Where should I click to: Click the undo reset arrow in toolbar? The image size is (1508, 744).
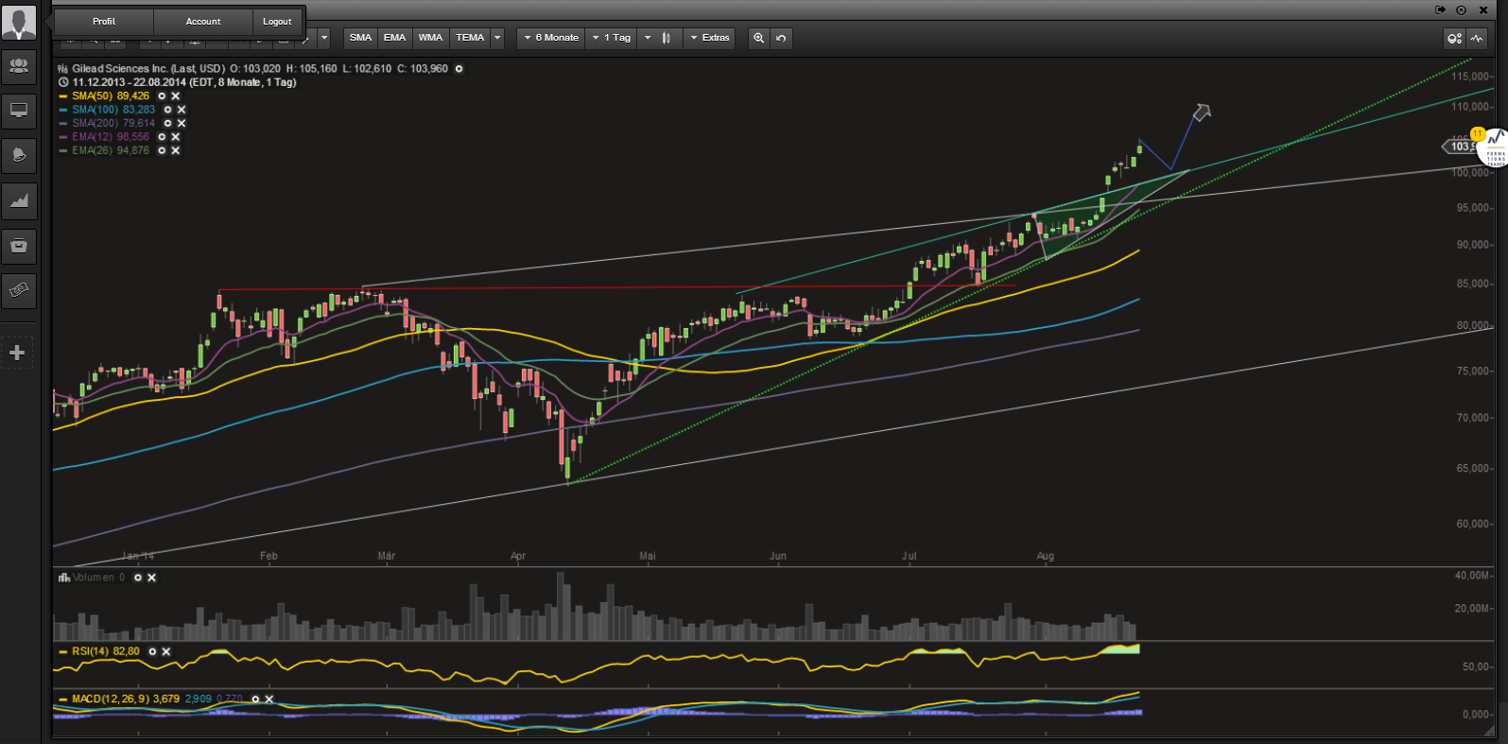[781, 38]
